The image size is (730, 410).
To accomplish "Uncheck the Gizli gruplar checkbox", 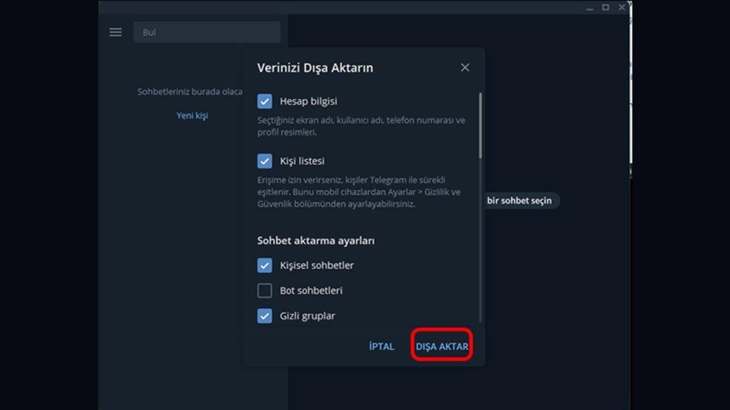I will (265, 316).
